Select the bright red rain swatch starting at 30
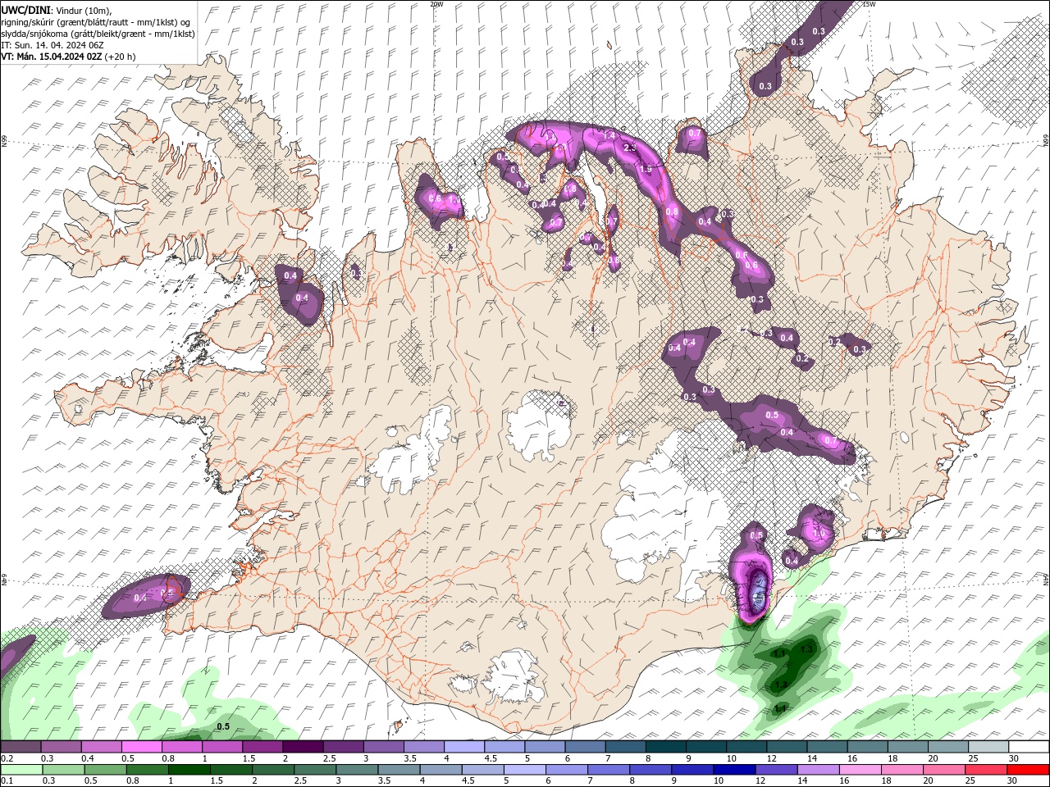 pos(1028,770)
